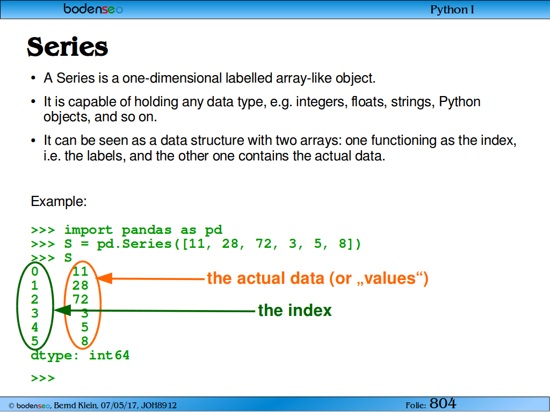This screenshot has height=412, width=550.
Task: Click the 'S = pd.Series([11, 28, 72, 3, 5, 8])' line
Action: [x=196, y=244]
